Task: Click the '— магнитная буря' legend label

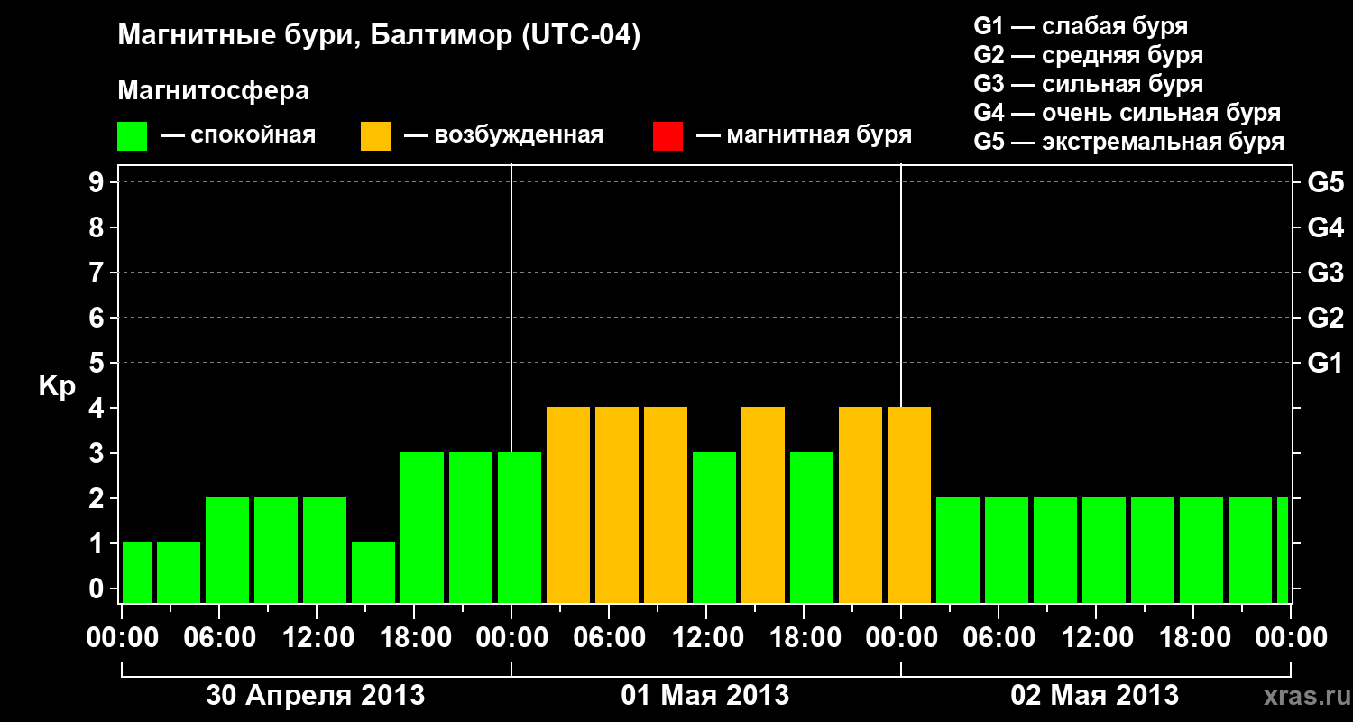Action: [805, 135]
